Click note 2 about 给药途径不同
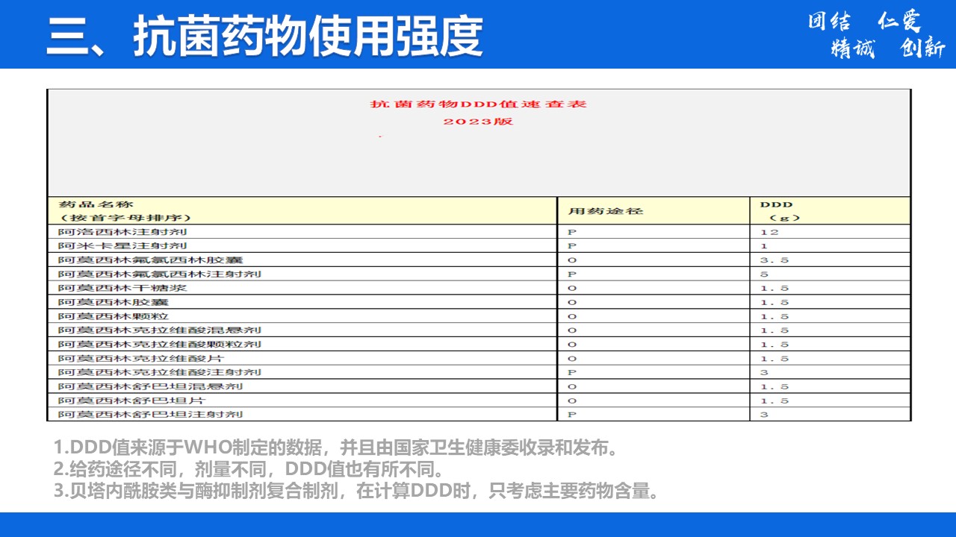956x537 pixels. (249, 470)
